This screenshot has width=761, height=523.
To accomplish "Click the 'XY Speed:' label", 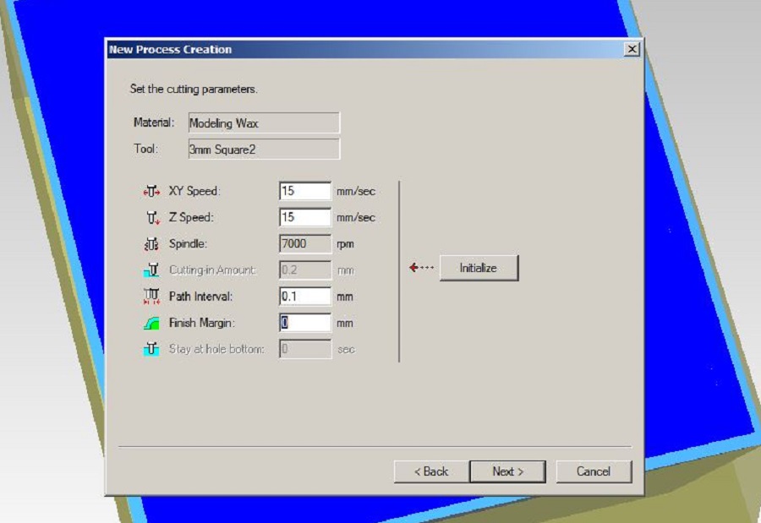I will [194, 191].
